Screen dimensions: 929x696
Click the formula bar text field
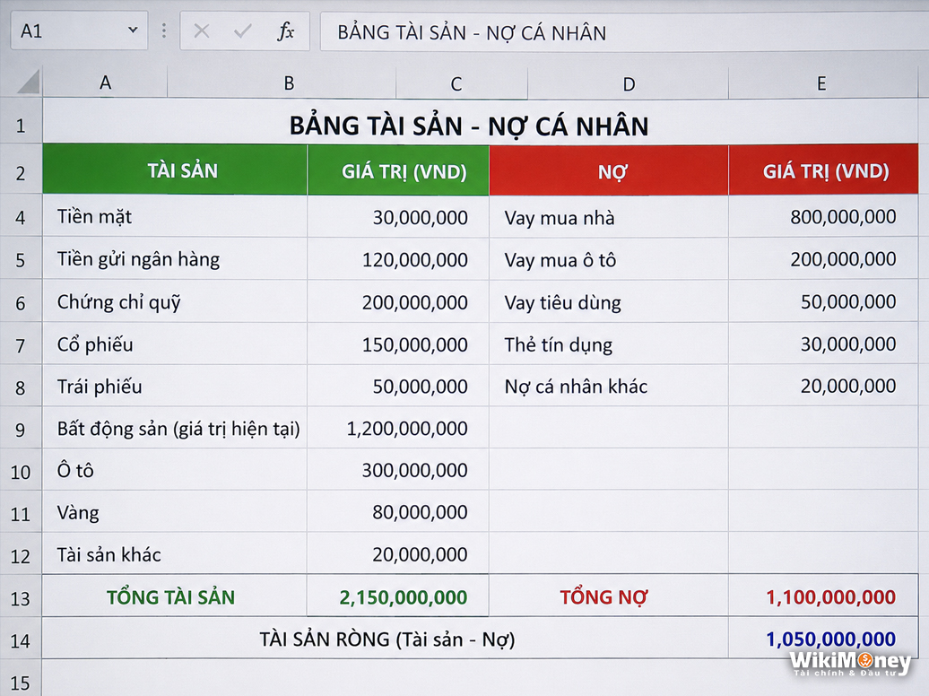coord(624,31)
